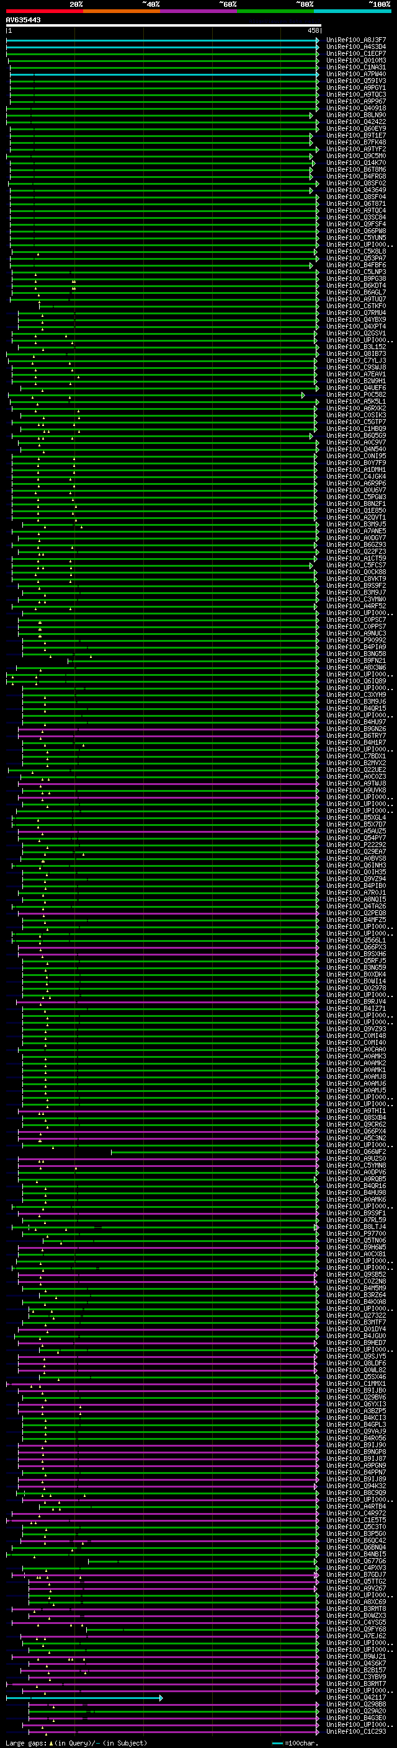Select hit UniRef100_C5FCS7

click(356, 564)
